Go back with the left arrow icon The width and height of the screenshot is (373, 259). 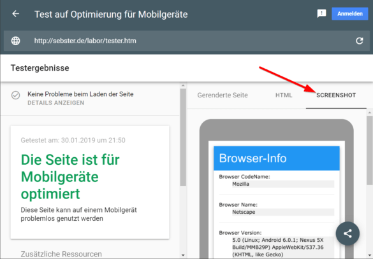pyautogui.click(x=16, y=14)
